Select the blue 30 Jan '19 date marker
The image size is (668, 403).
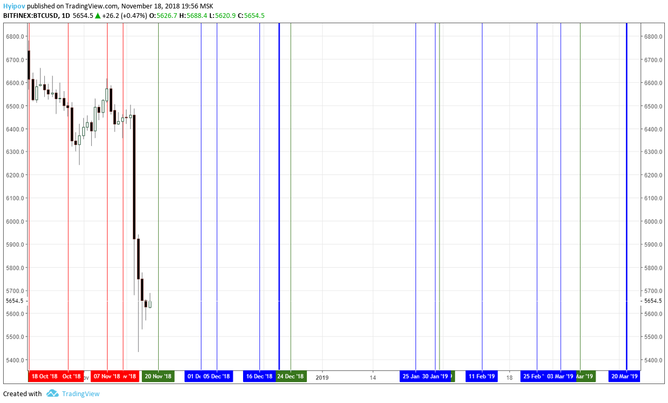coord(435,377)
